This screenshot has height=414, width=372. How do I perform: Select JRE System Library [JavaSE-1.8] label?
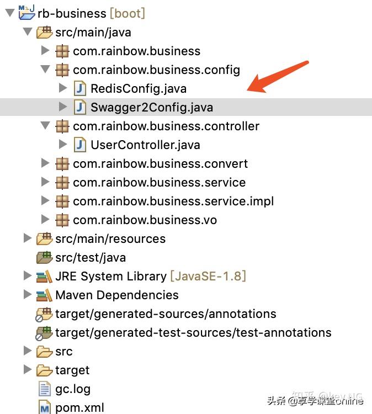click(x=151, y=277)
